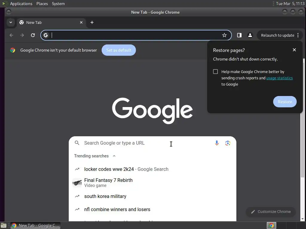The image size is (306, 229).
Task: Click the trending arrow beside south korea military
Action: (x=77, y=196)
